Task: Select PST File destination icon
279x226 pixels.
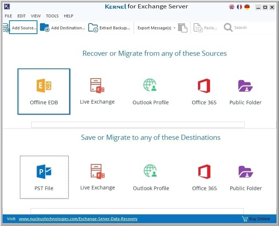Action: tap(44, 172)
